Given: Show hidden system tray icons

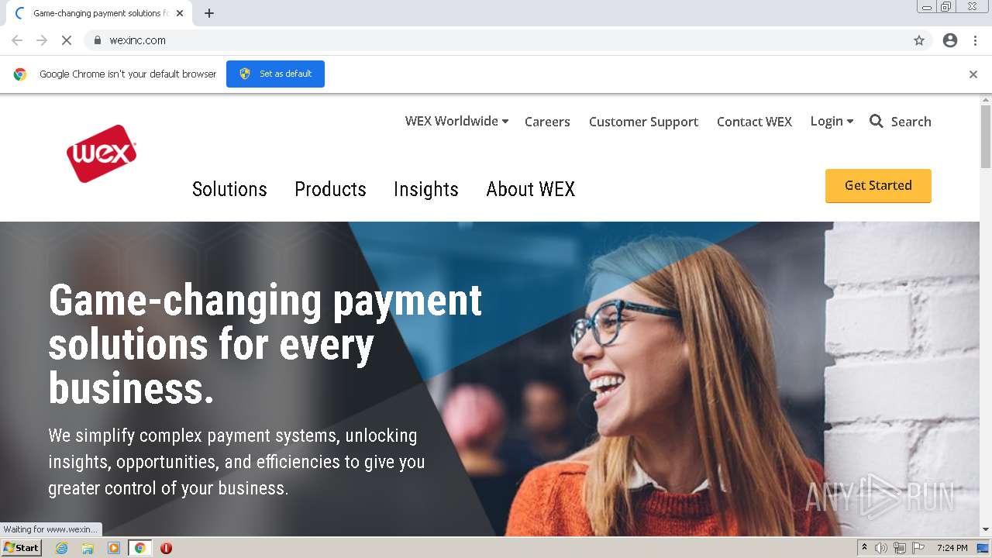Looking at the screenshot, I should [x=864, y=547].
